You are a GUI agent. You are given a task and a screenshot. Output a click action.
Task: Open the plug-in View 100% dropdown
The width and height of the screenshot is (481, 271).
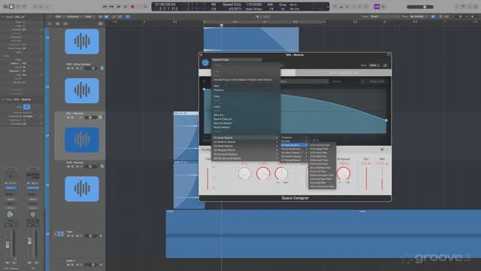point(374,65)
